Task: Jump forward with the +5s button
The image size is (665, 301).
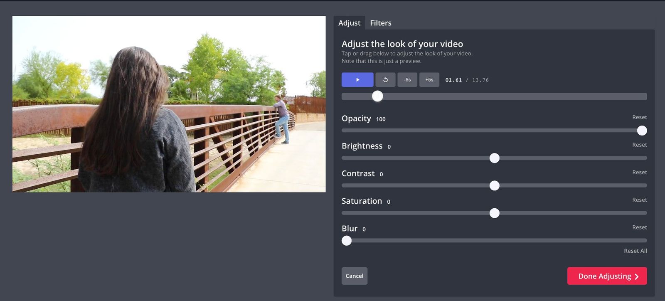Action: pos(429,80)
